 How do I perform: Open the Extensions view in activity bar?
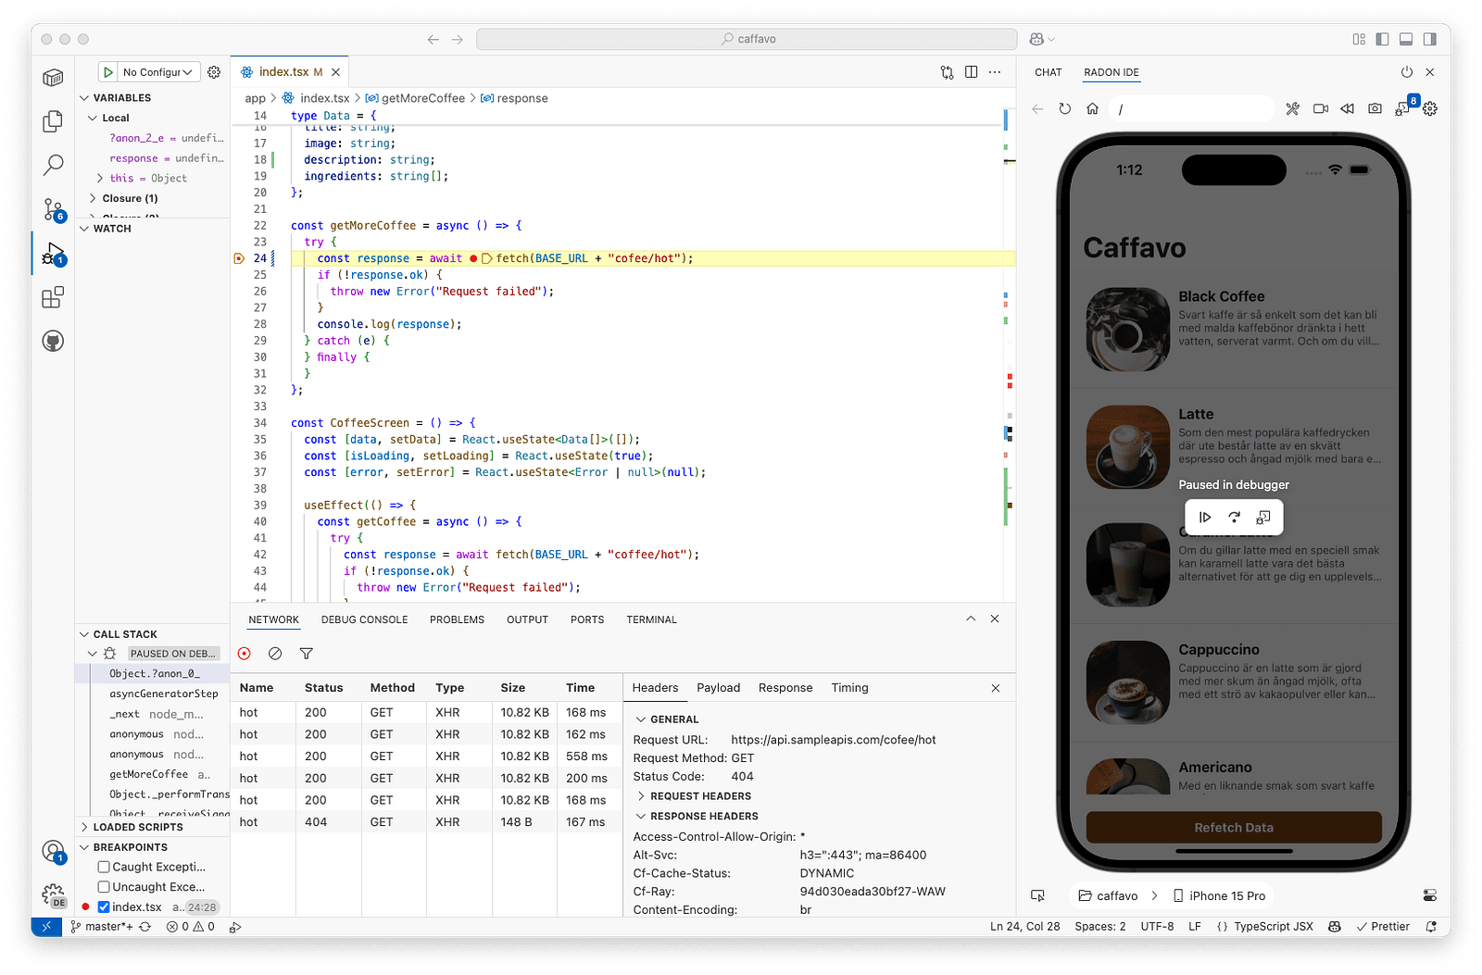coord(53,297)
